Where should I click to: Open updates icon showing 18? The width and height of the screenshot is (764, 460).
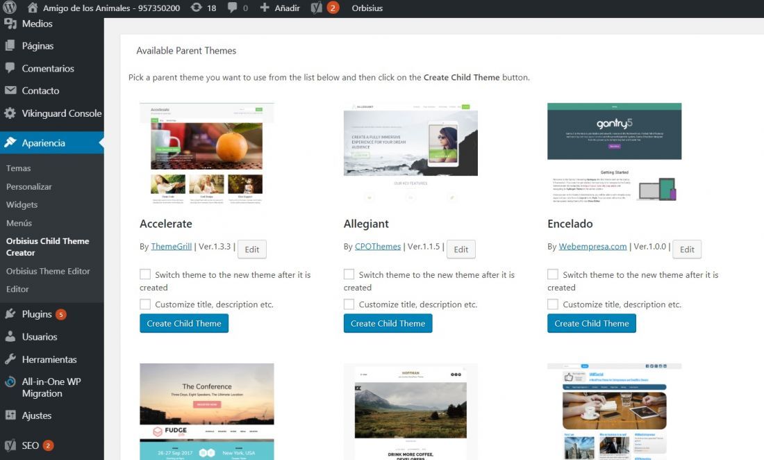197,8
